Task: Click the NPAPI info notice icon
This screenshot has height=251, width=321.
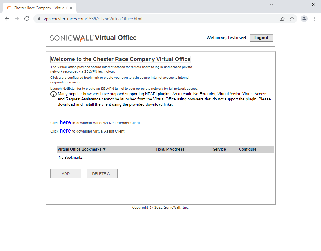Action: click(x=54, y=94)
